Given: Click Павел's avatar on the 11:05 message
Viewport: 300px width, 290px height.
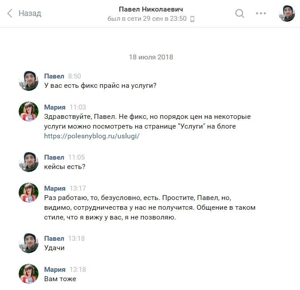Looking at the screenshot, I should pos(29,162).
